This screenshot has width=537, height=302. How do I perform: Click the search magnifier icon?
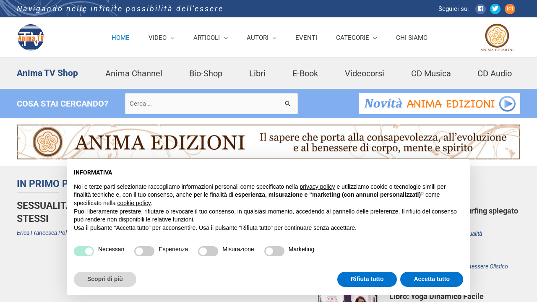tap(288, 104)
